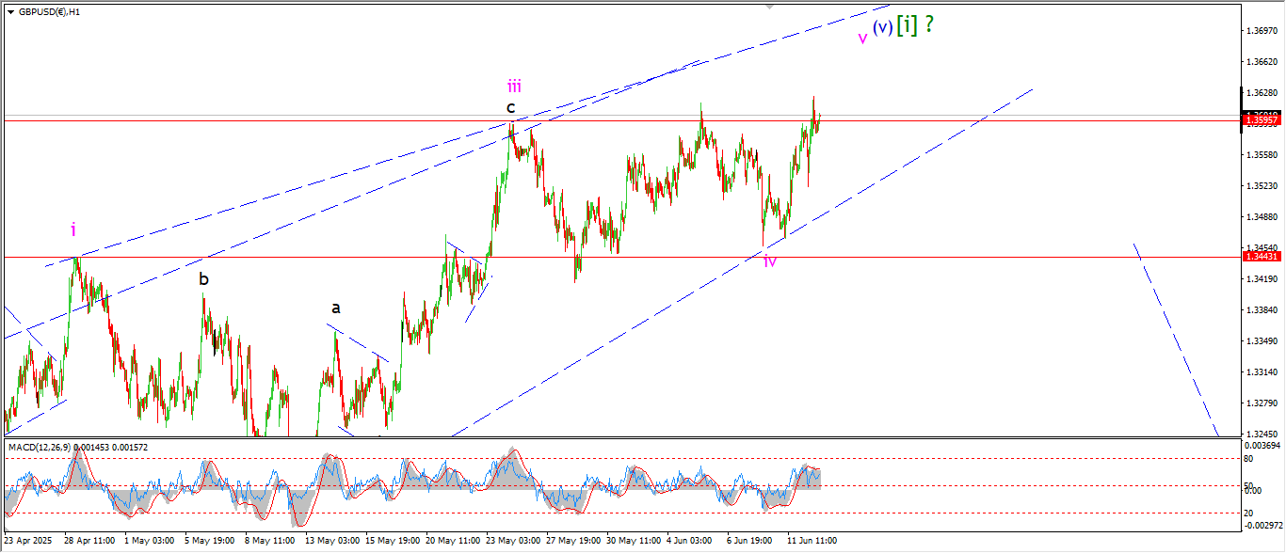Click the black 'b' wave label
Viewport: 1286px width, 553px height.
pos(203,278)
